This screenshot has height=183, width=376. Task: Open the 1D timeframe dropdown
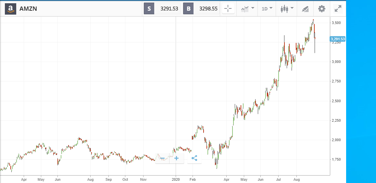[x=267, y=9]
